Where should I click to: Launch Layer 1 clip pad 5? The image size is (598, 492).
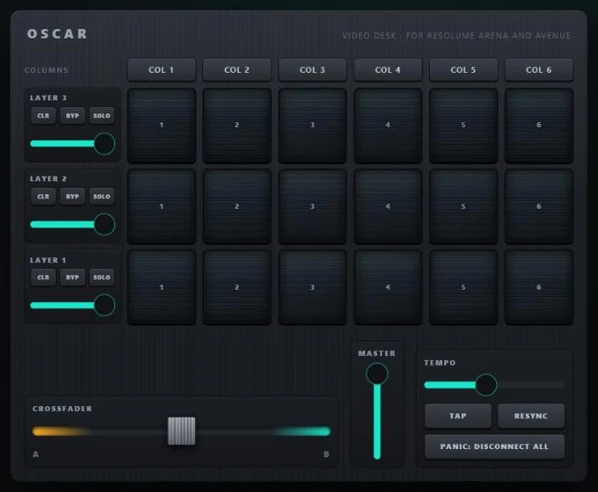(x=464, y=287)
